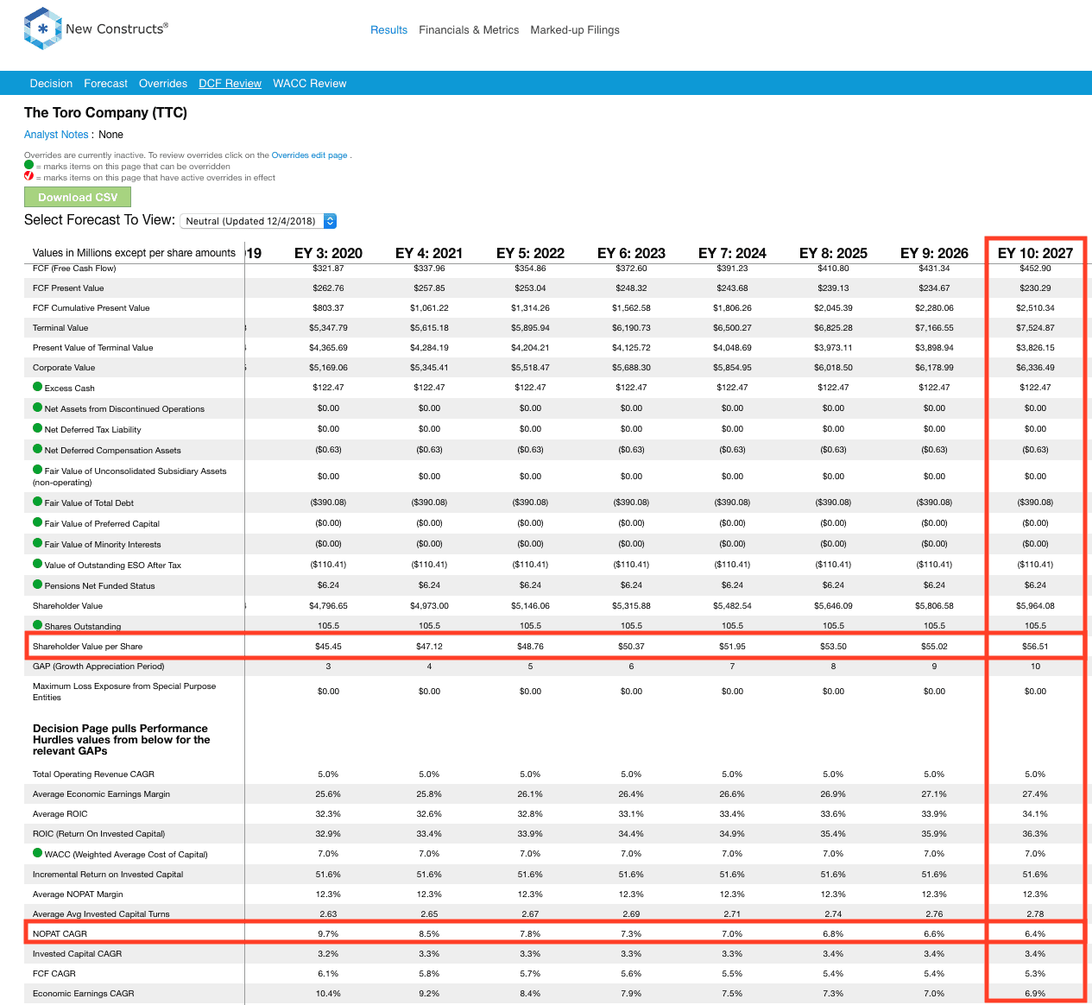
Task: Click the $45.45 Shareholder Value per Share cell
Action: [x=328, y=646]
